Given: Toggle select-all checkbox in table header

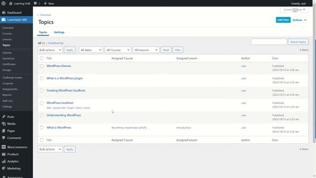Looking at the screenshot, I should [x=41, y=58].
